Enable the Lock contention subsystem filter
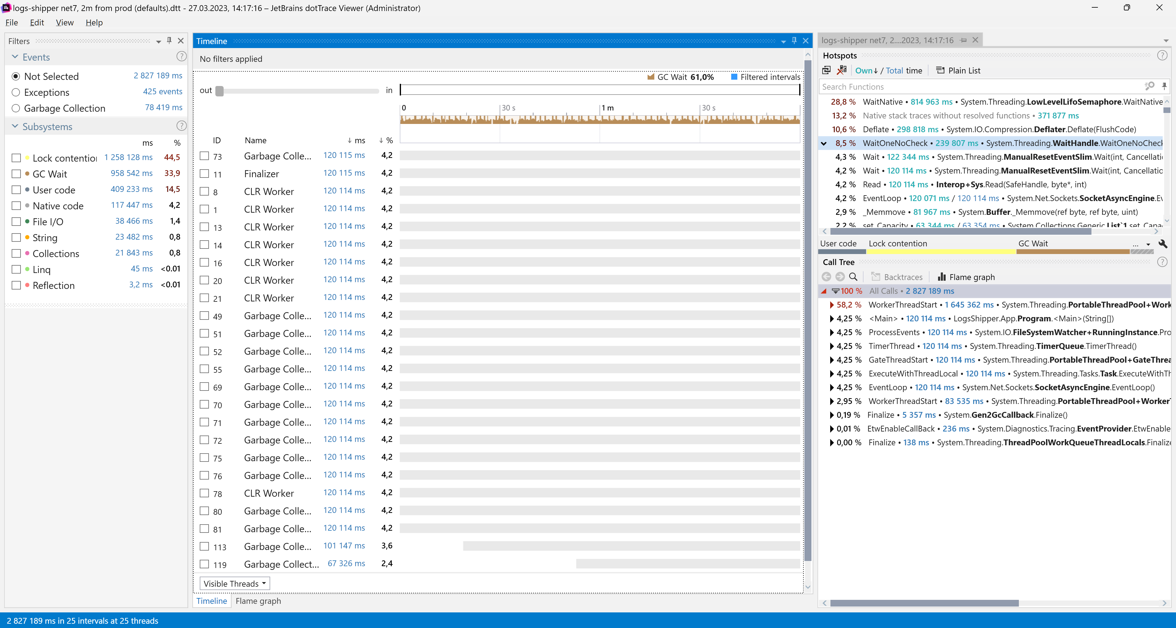Screen dimensions: 1176x628 [17, 157]
